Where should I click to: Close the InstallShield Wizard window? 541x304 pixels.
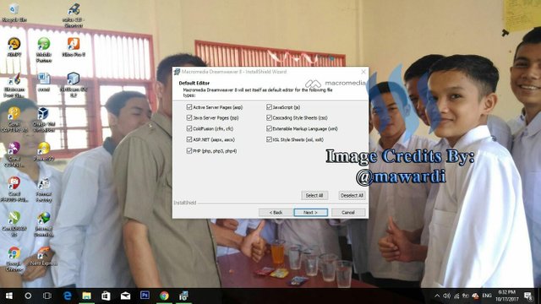tap(363, 72)
